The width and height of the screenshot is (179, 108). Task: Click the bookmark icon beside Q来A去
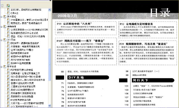(x=8, y=13)
